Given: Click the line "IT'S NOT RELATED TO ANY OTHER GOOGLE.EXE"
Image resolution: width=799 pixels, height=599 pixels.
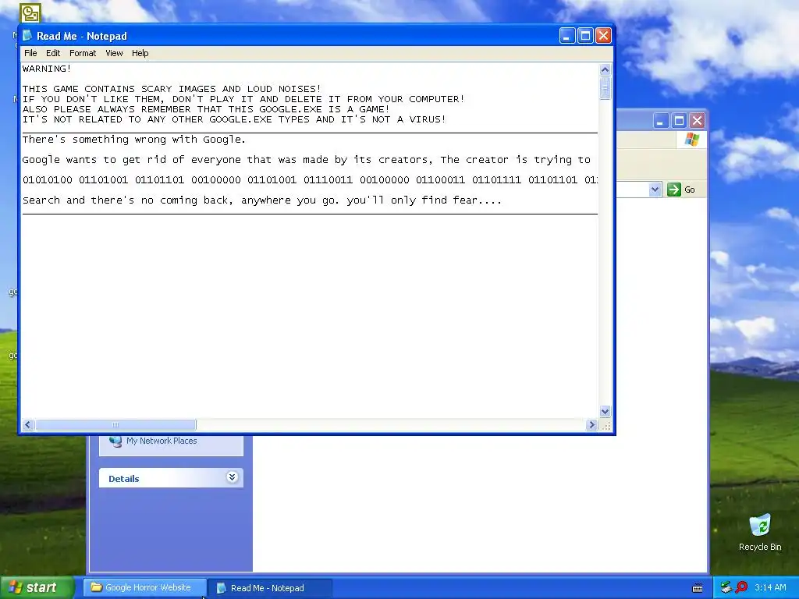Looking at the screenshot, I should [234, 119].
